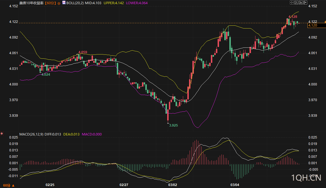Image resolution: width=326 pixels, height=188 pixels.
Task: Click the 【60分】 timeframe label in the title
Action: click(x=51, y=3)
